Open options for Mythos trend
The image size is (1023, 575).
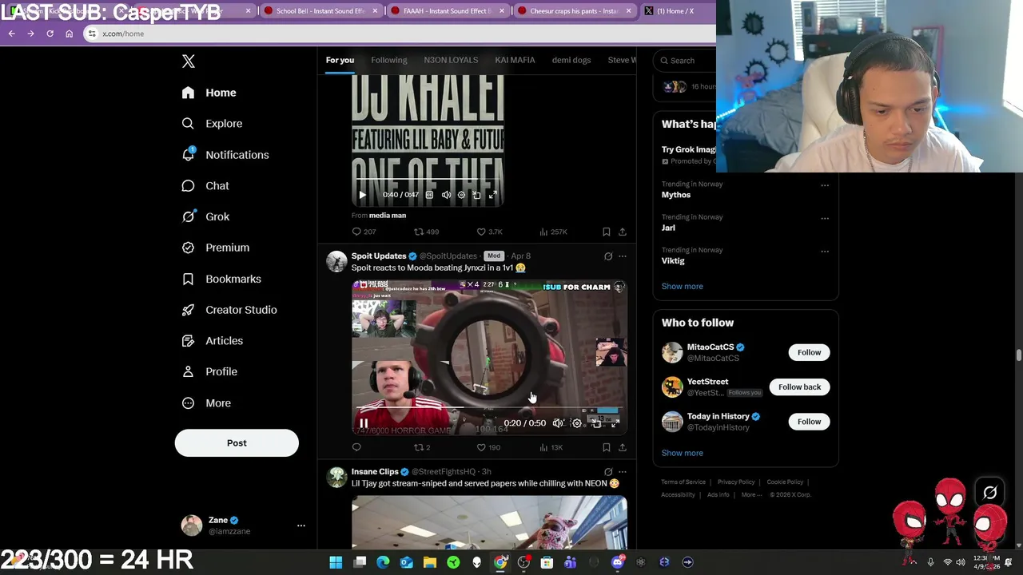pyautogui.click(x=825, y=185)
